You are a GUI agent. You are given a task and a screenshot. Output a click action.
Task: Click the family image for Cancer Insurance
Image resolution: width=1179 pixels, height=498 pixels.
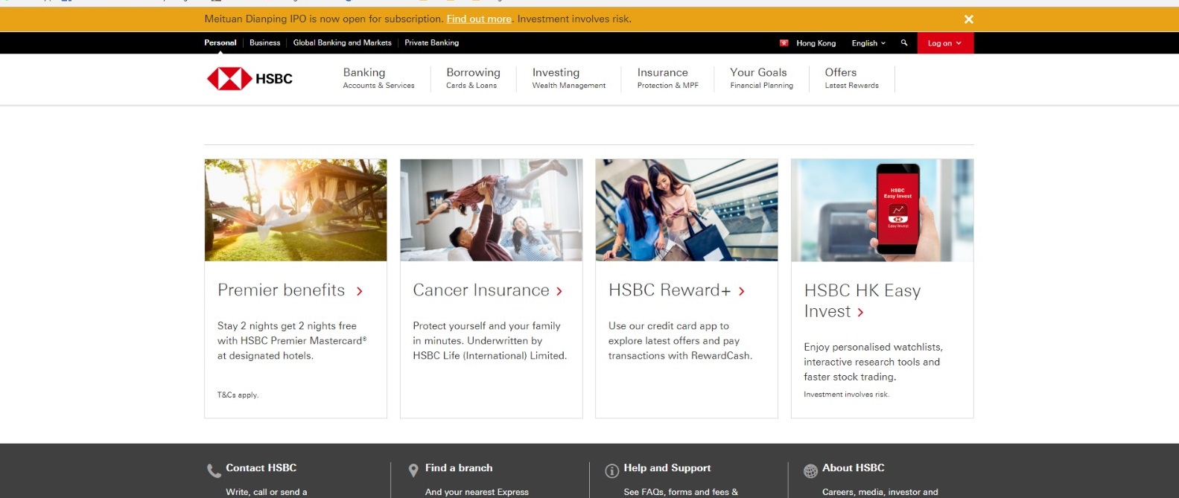click(x=492, y=210)
